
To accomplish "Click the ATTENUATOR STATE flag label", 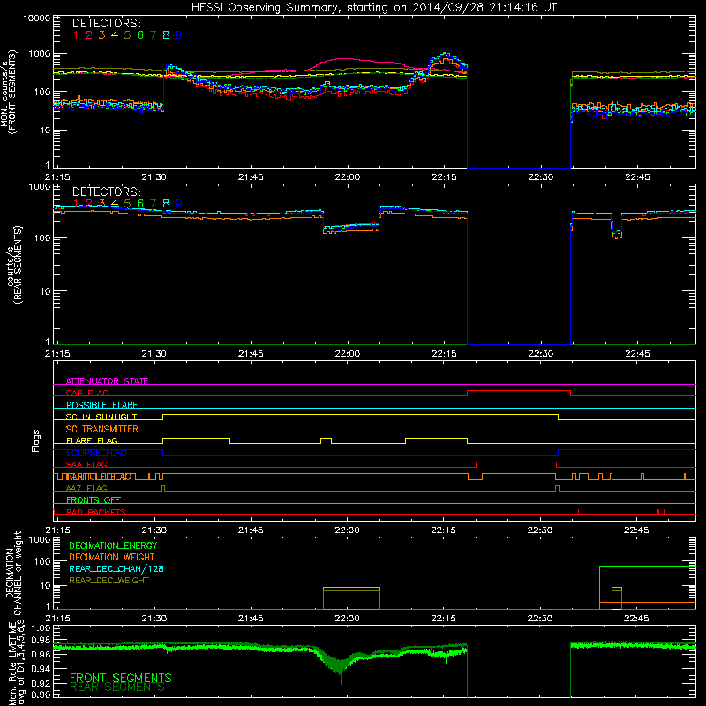I will click(x=107, y=381).
